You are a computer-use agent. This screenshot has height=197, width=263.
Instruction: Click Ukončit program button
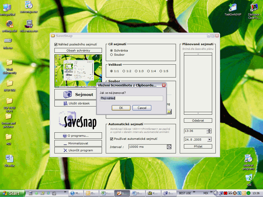(78, 150)
